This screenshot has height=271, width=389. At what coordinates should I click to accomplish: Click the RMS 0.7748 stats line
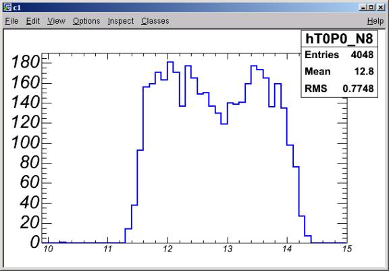click(339, 89)
